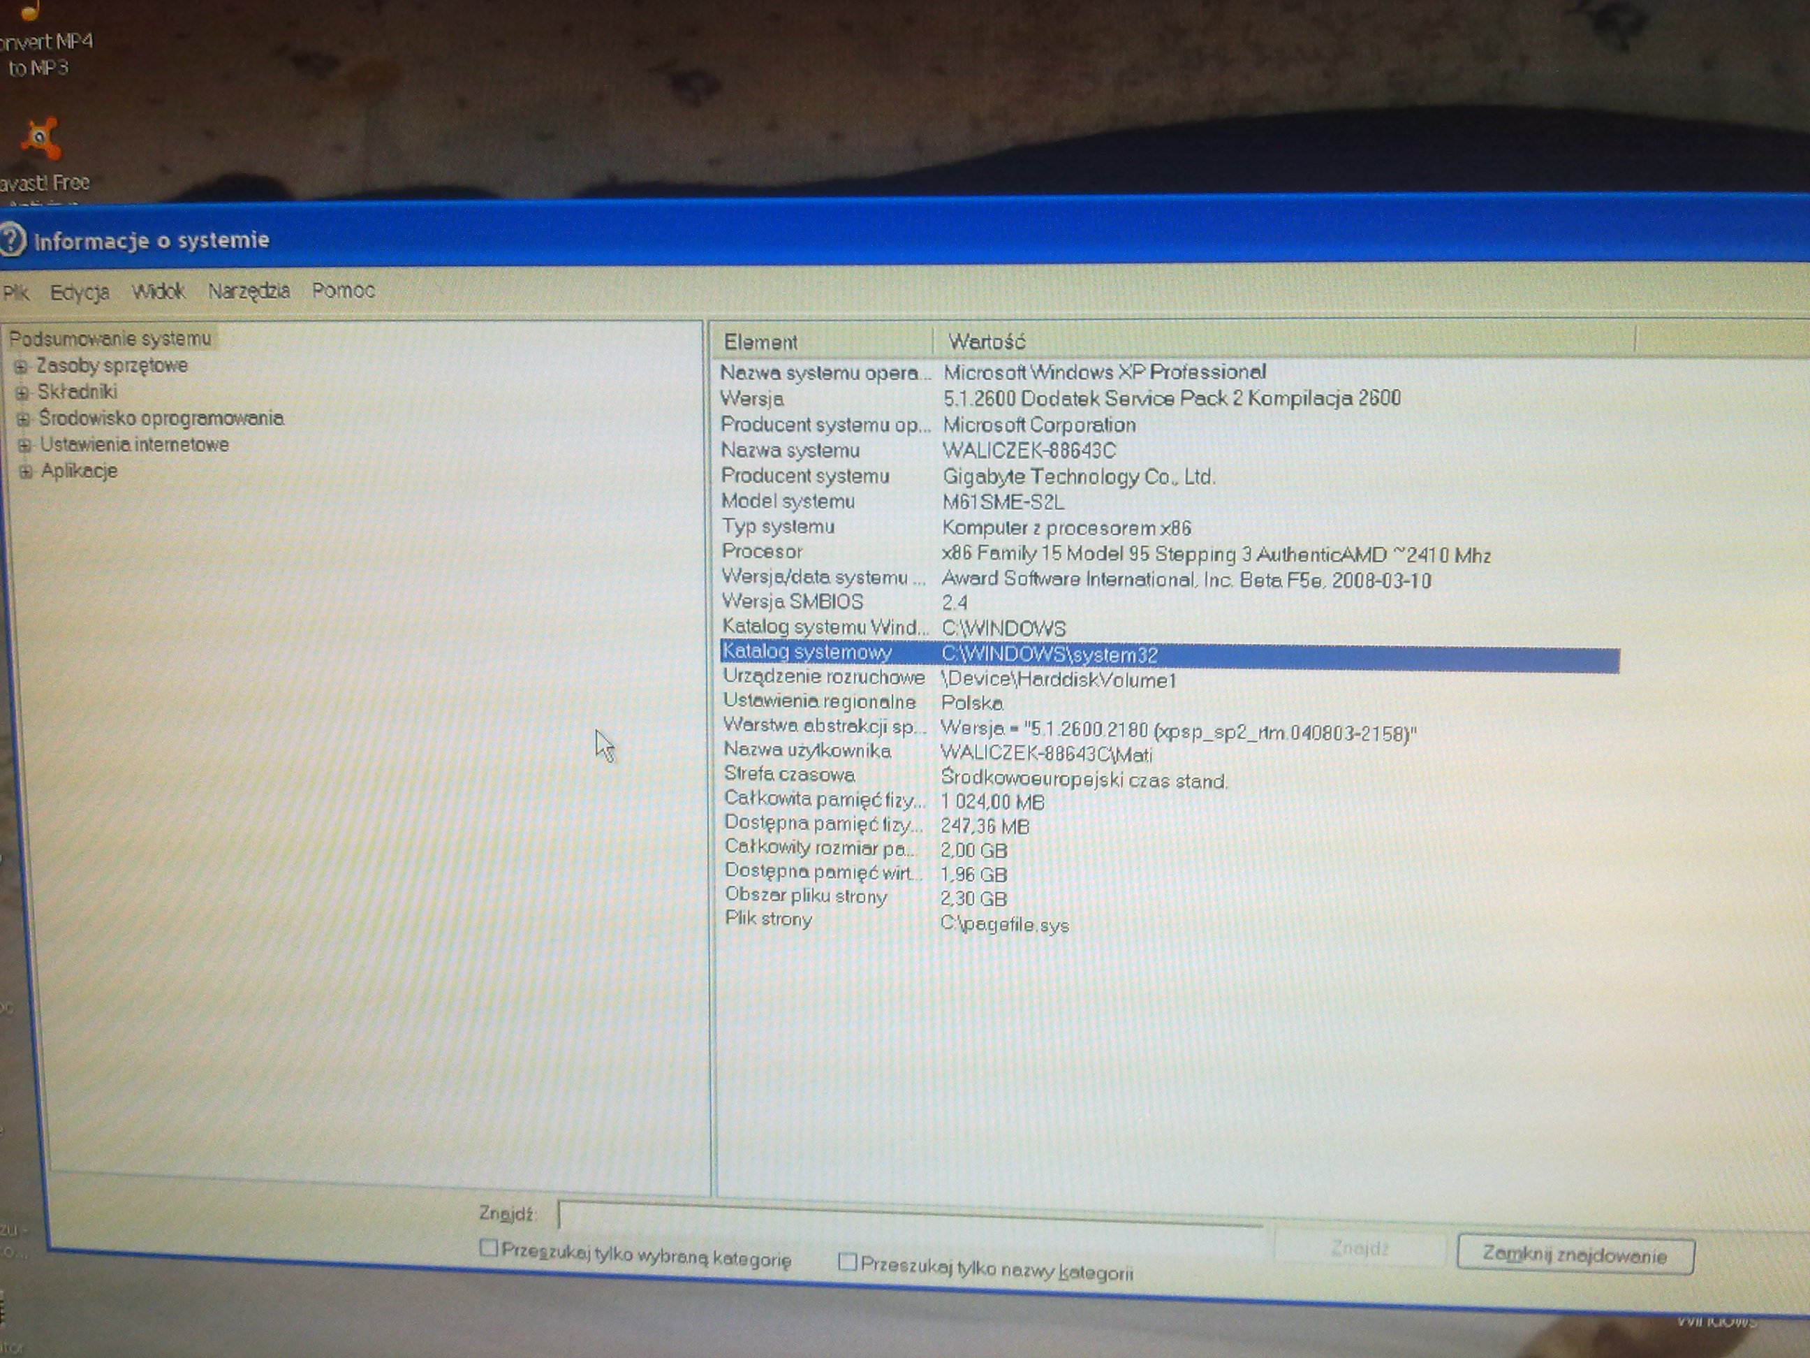Click the Zamknij znajdowanie button
Image resolution: width=1810 pixels, height=1358 pixels.
1575,1255
